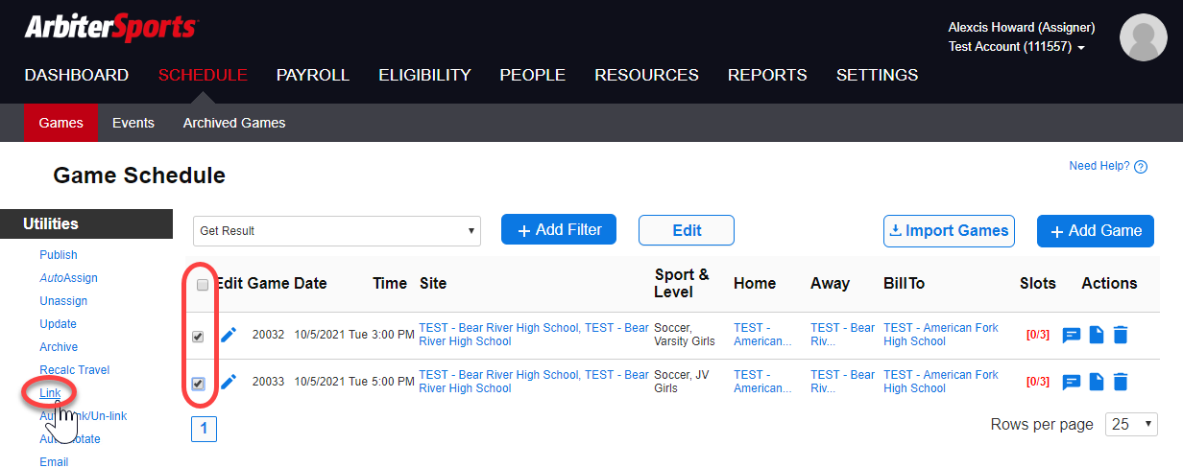Screen dimensions: 1183x468
Task: Open site link for game 20033
Action: pos(534,382)
